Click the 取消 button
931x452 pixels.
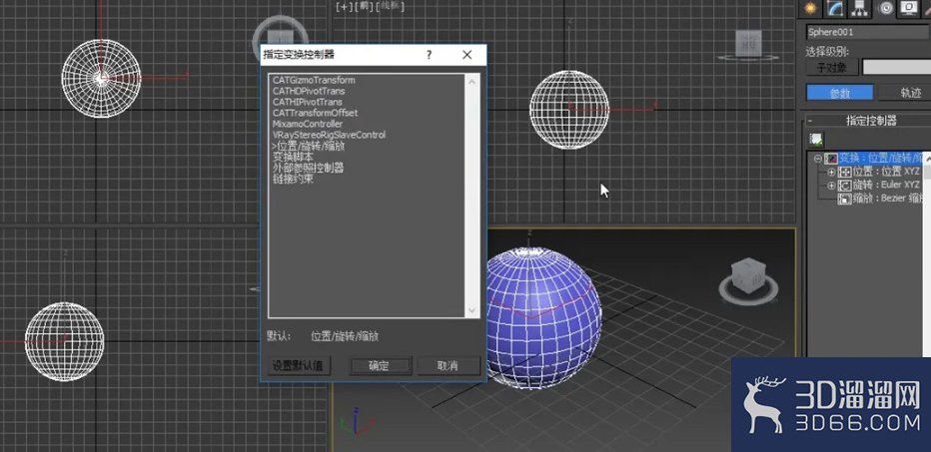click(448, 366)
